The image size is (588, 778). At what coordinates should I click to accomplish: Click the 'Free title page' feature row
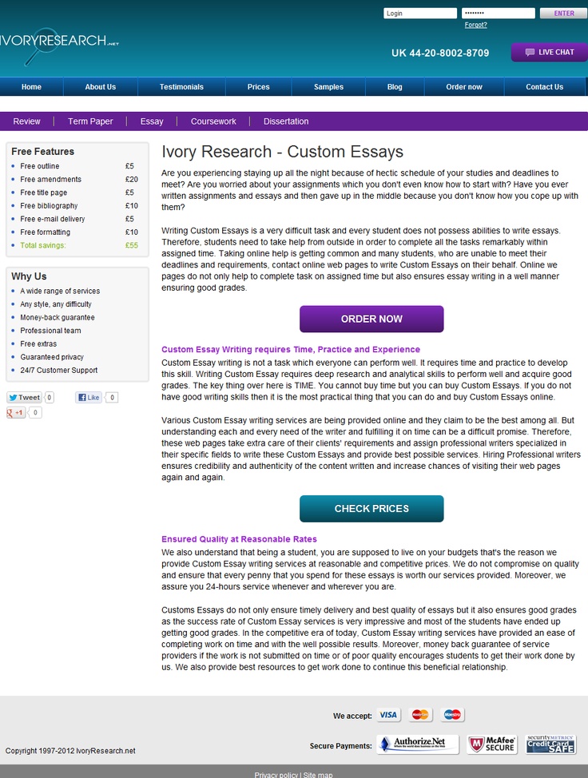tap(74, 193)
